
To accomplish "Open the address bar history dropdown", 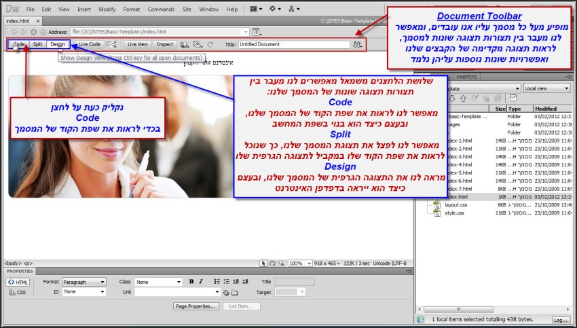I will pos(246,32).
